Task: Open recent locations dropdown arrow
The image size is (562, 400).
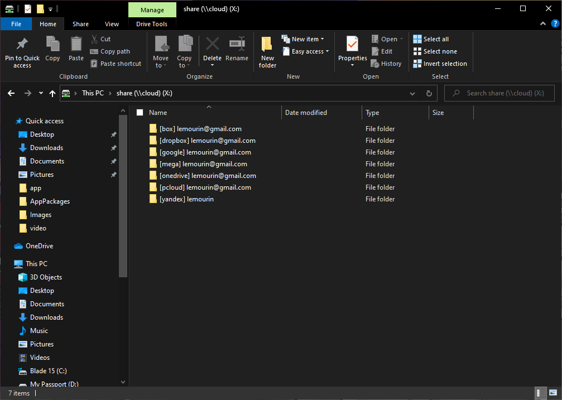Action: click(x=41, y=93)
